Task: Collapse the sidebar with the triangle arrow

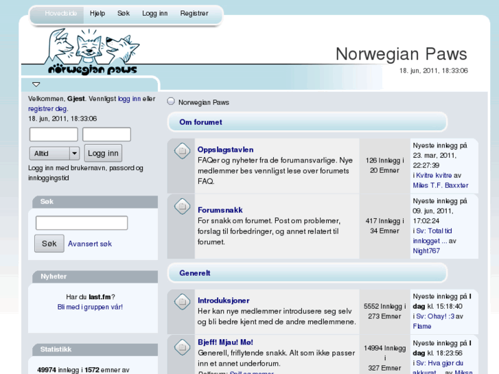Action: (x=36, y=84)
